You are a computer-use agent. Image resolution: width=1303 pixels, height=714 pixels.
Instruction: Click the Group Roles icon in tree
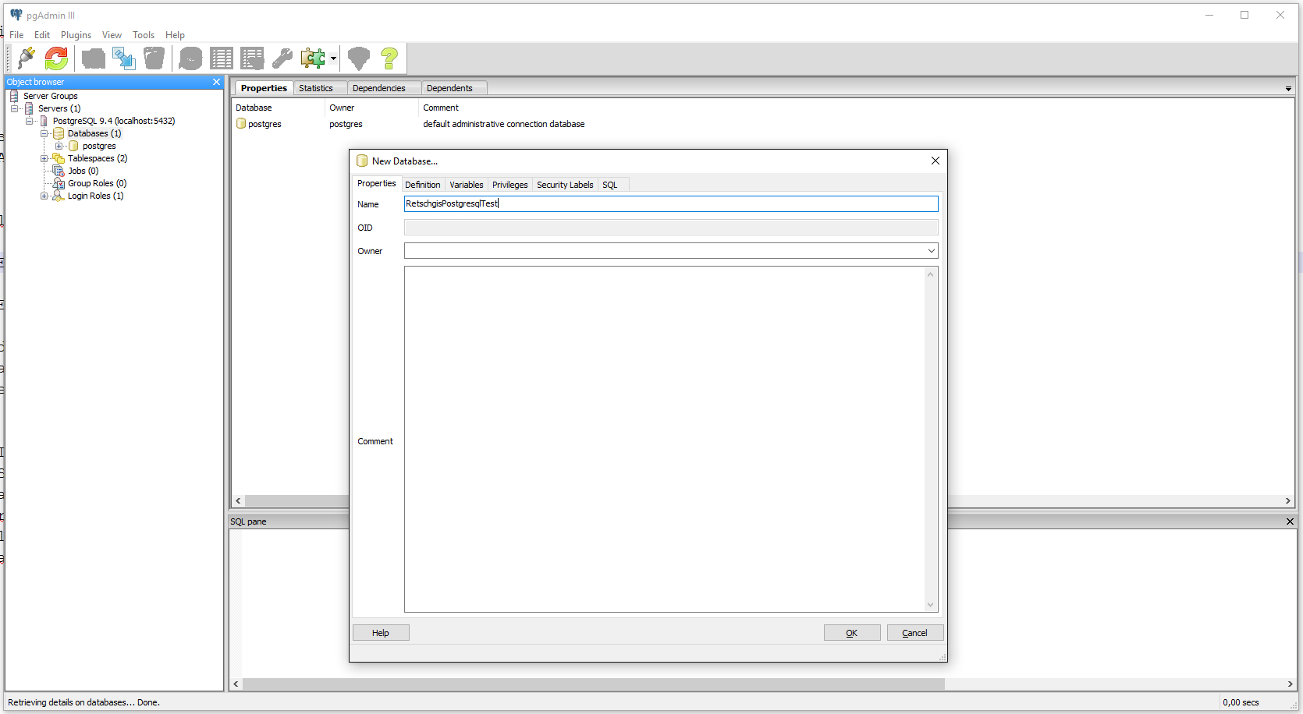59,183
